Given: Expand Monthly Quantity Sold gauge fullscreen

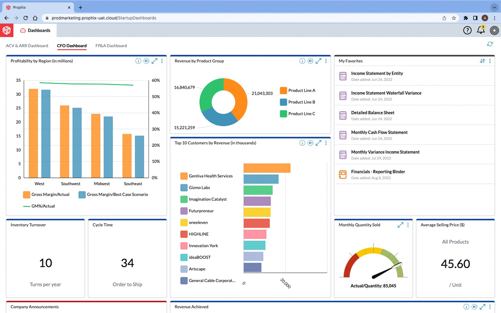Looking at the screenshot, I should click(x=400, y=225).
